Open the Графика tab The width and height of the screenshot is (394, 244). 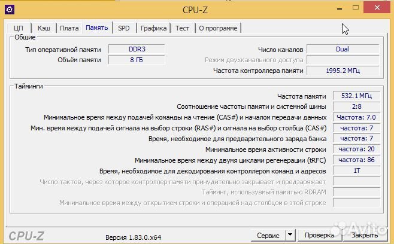[153, 28]
